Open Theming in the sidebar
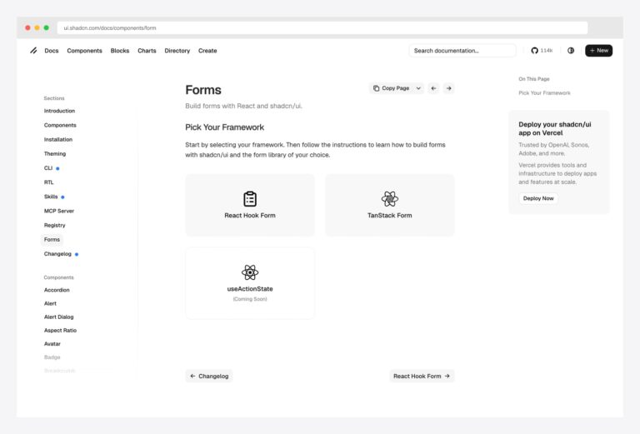 [x=55, y=154]
